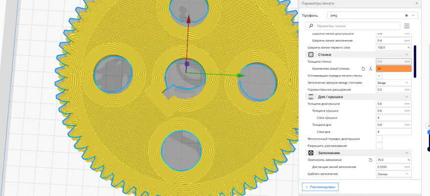This screenshot has height=196, width=430.
Task: Collapse the Стенки section header
Action: [x=406, y=55]
